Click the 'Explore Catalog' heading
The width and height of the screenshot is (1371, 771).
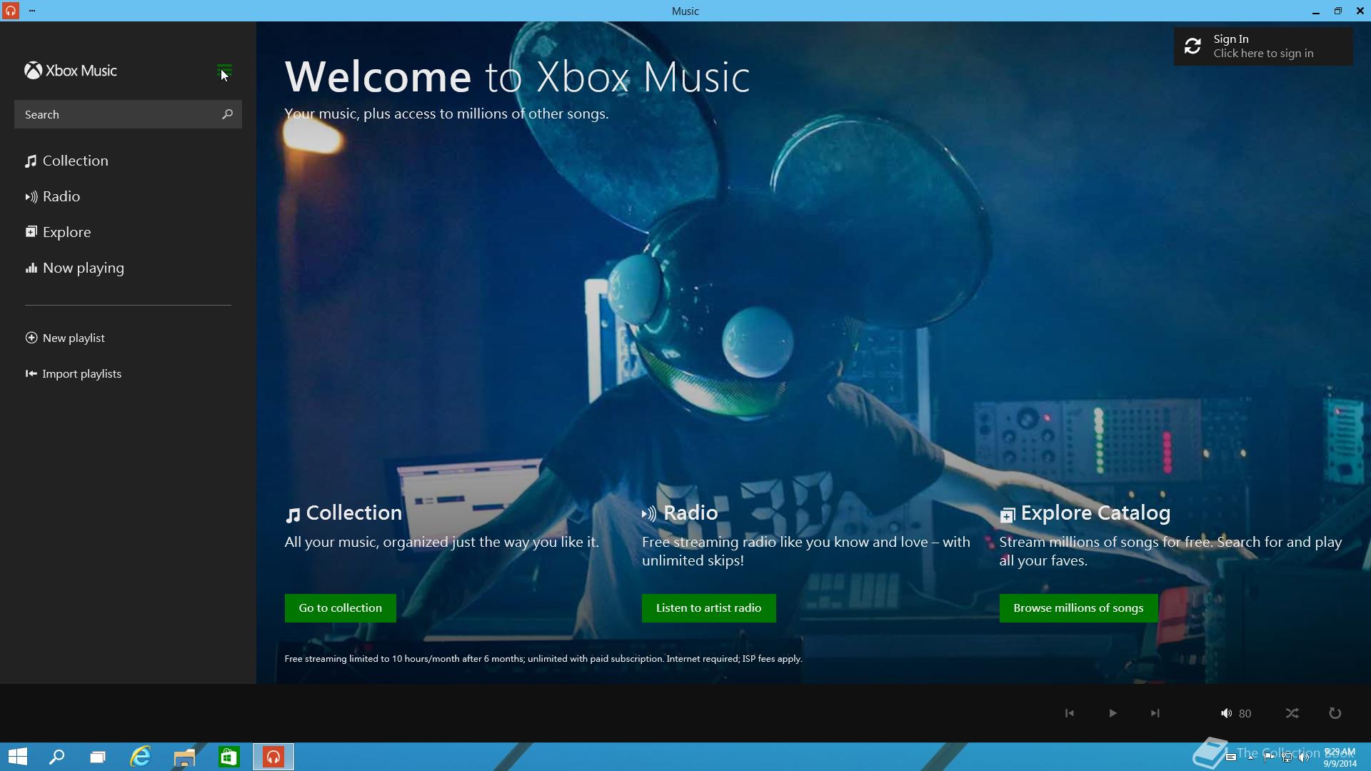tap(1095, 513)
